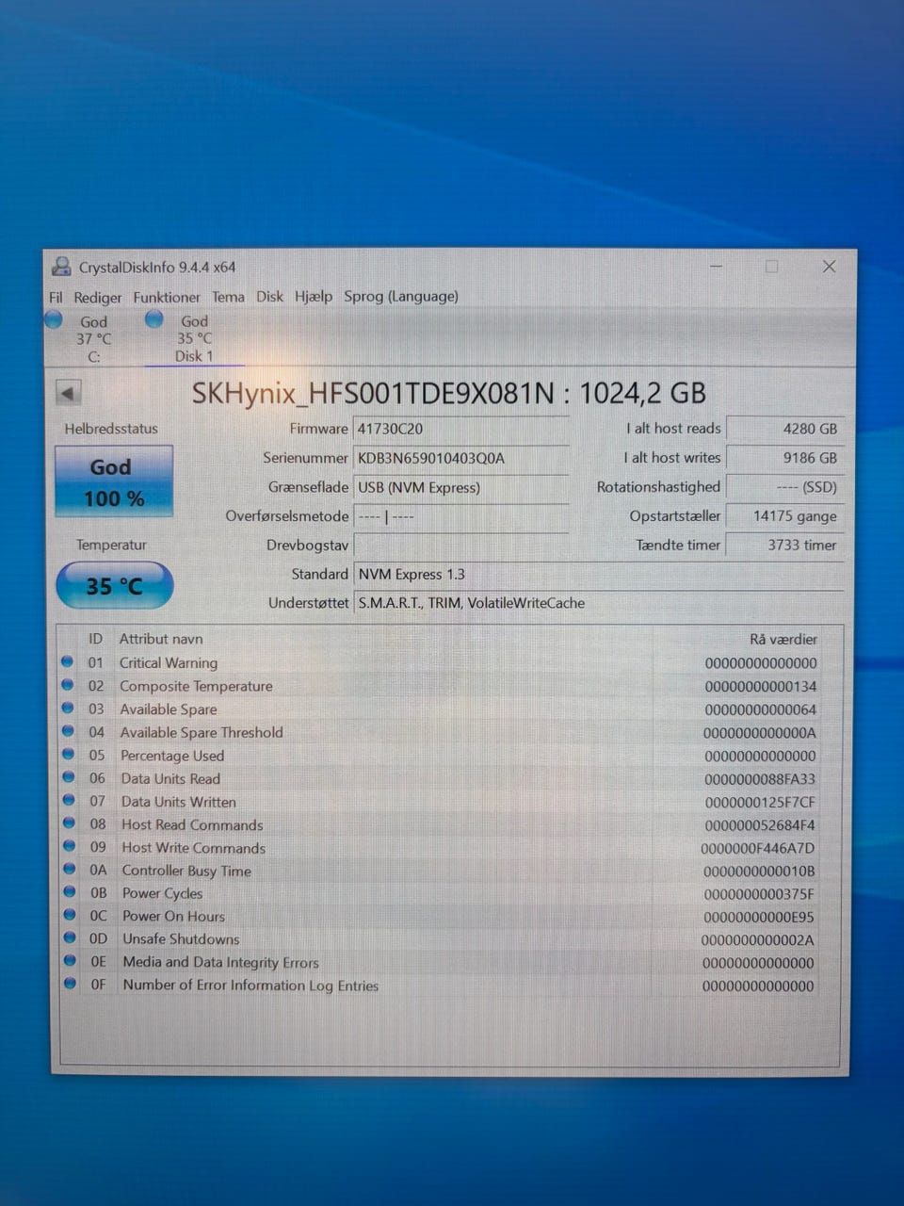Click the status dot for Available Spare
This screenshot has height=1206, width=904.
coord(68,708)
